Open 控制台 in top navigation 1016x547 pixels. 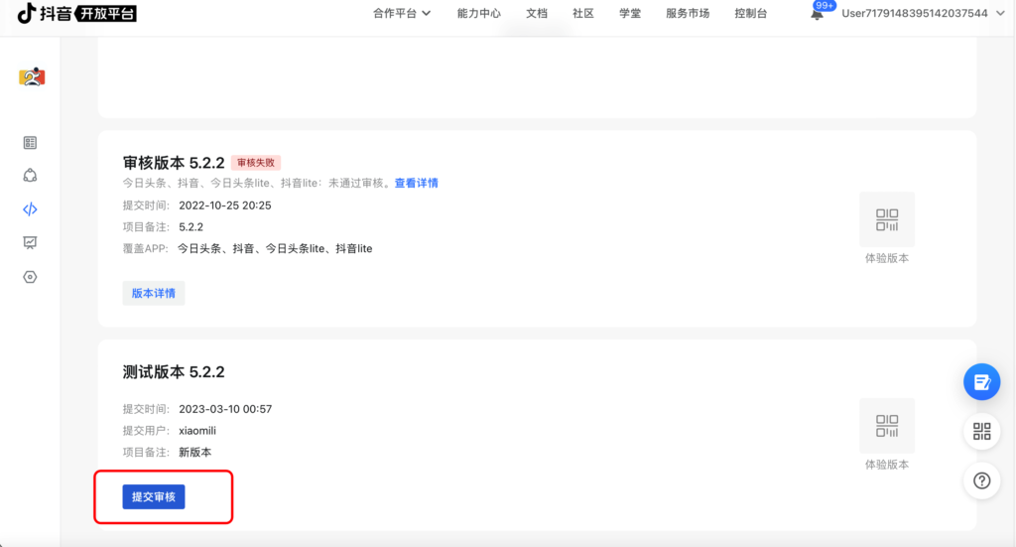click(751, 13)
